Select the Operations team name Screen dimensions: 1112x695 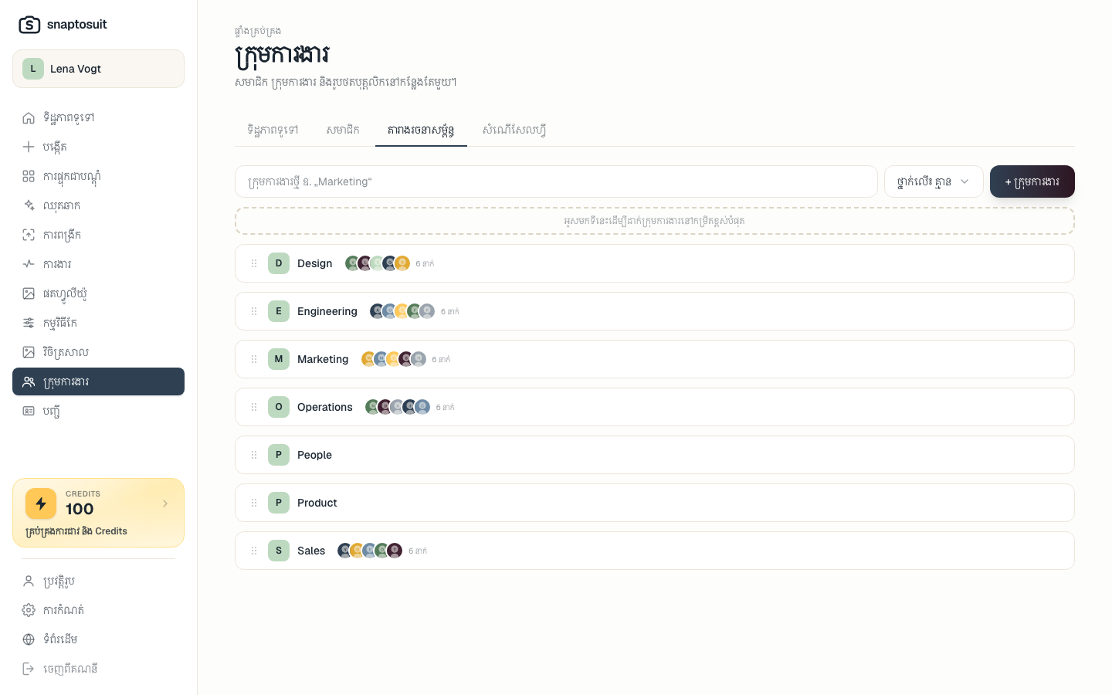click(x=325, y=407)
